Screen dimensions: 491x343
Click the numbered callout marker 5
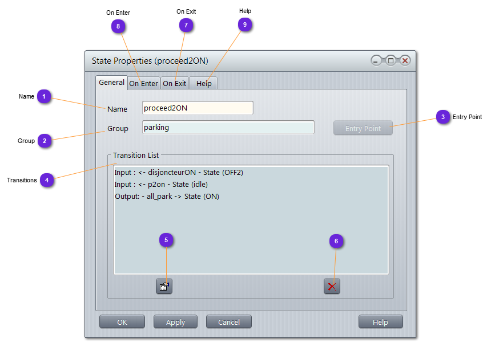click(x=166, y=240)
